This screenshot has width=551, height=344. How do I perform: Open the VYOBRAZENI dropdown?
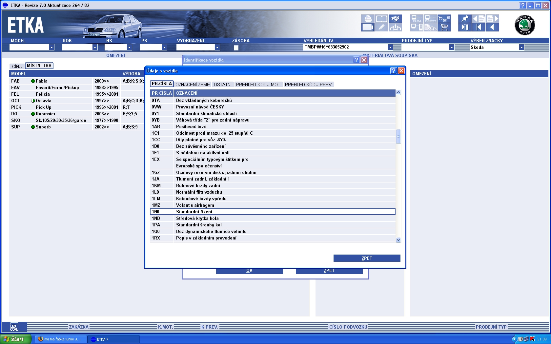coord(217,47)
